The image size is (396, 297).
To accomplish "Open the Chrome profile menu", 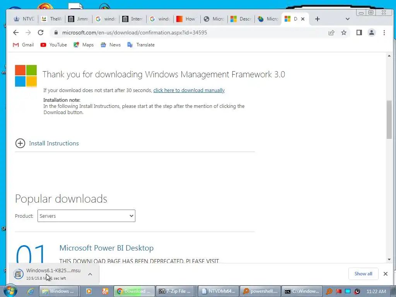I will point(372,32).
